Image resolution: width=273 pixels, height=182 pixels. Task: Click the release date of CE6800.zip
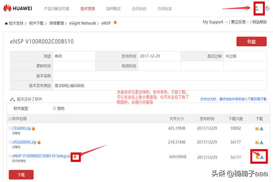pos(207,128)
